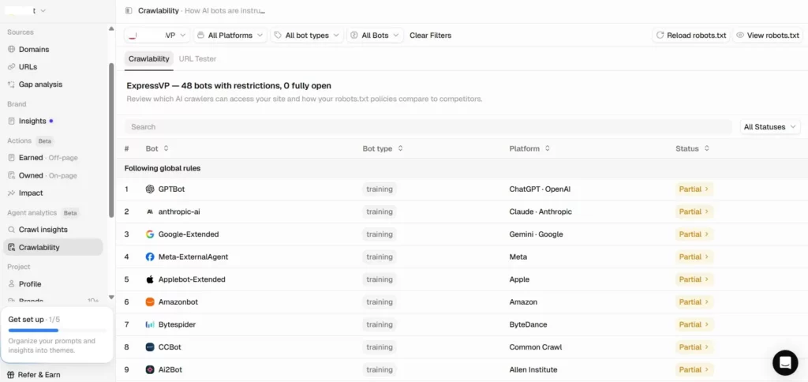Click the Get set up progress bar
This screenshot has height=382, width=808.
click(x=57, y=330)
